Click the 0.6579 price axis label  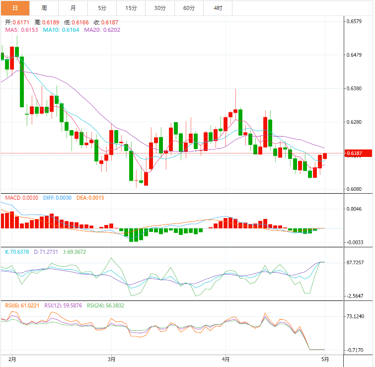(354, 21)
